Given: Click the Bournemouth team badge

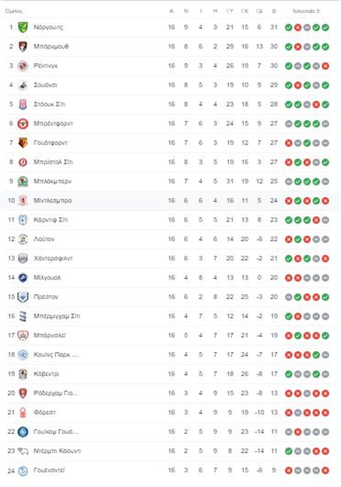Looking at the screenshot, I should [23, 47].
